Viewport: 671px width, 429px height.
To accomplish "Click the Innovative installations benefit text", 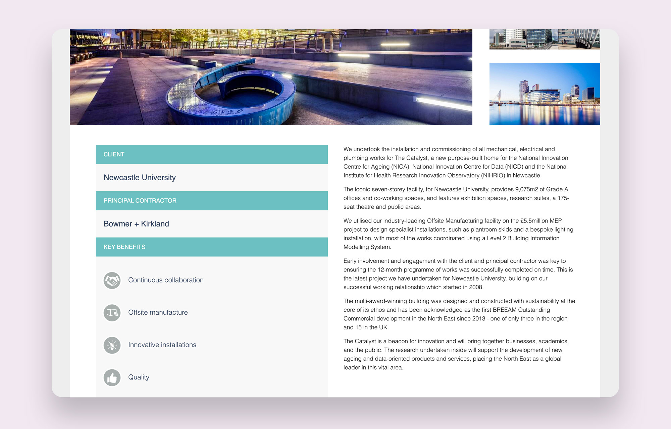I will click(x=162, y=345).
